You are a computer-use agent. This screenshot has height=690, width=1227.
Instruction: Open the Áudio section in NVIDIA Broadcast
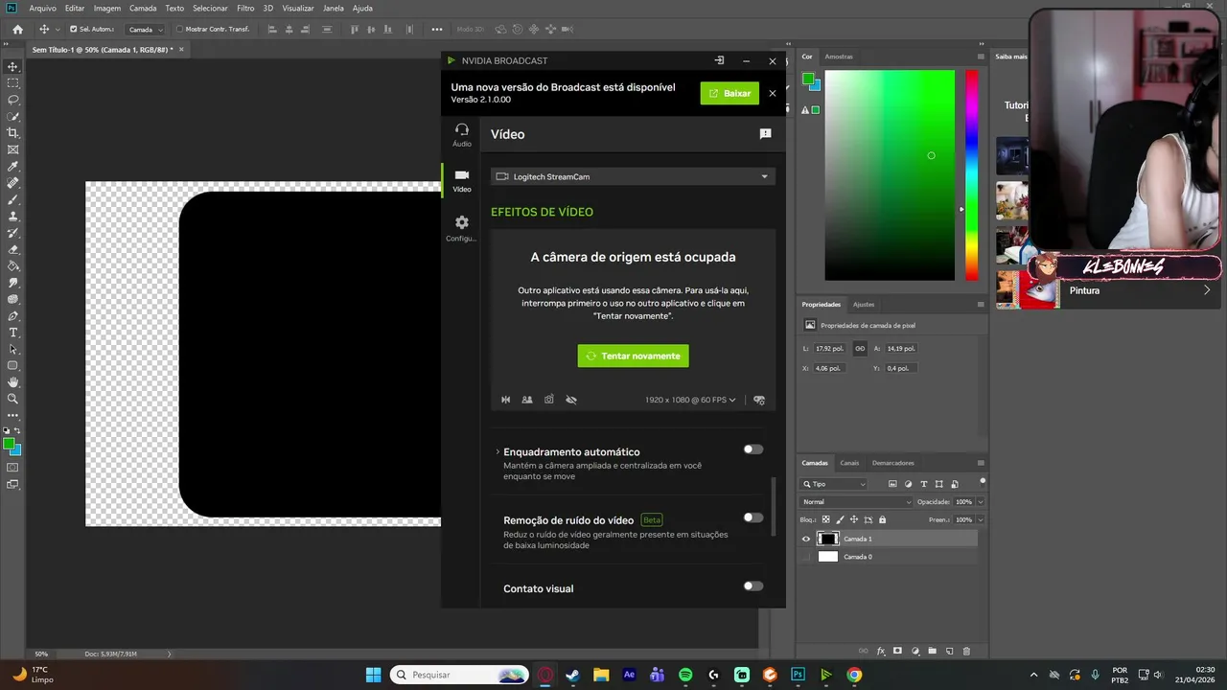coord(462,134)
